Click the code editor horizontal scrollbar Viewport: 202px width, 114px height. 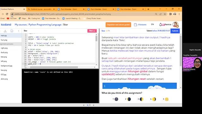[54, 67]
